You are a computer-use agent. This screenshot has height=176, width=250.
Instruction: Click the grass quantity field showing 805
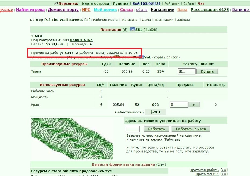(187, 71)
